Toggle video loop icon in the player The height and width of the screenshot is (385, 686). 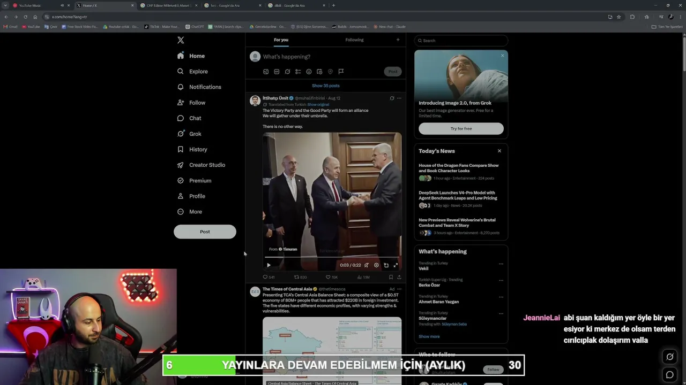pyautogui.click(x=386, y=265)
